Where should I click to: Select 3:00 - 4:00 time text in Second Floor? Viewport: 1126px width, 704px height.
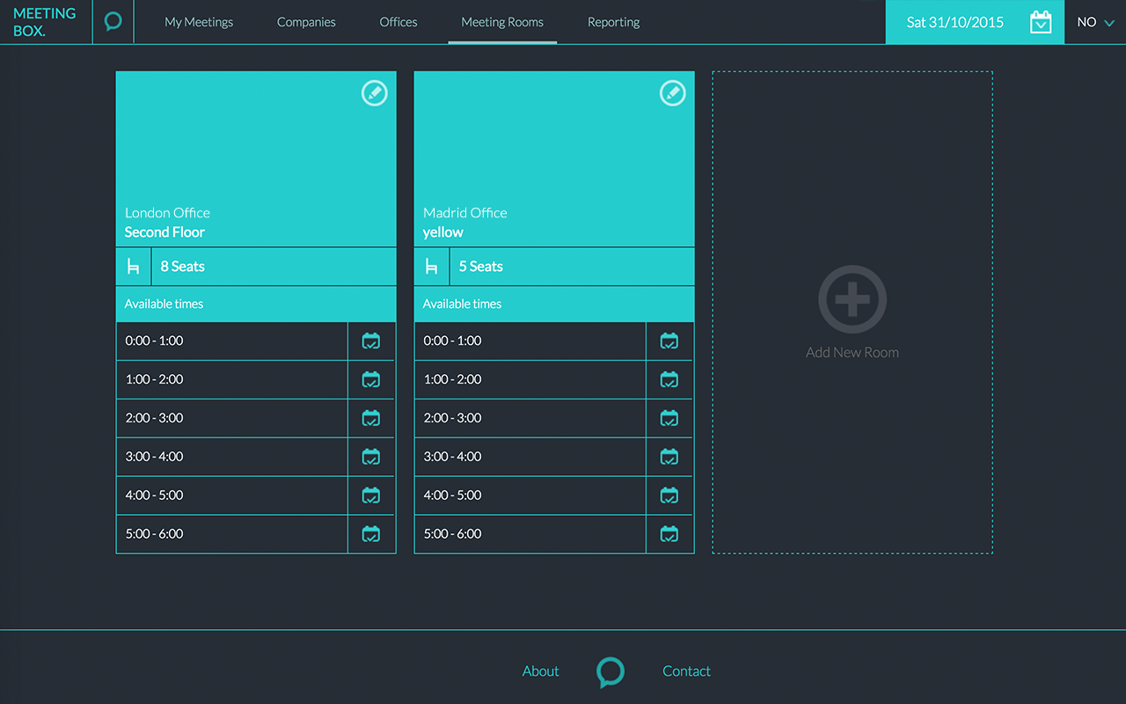click(x=154, y=457)
